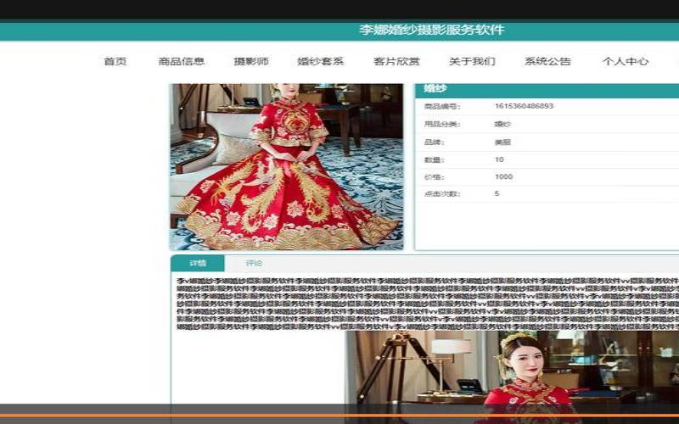Viewport: 679px width, 424px height.
Task: Open the 首页 navigation item
Action: pos(115,61)
